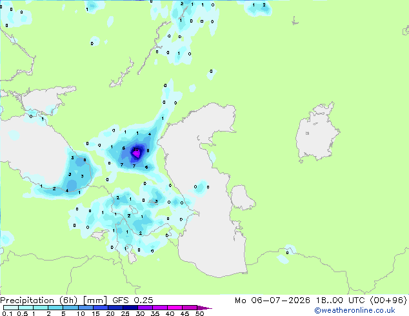Click the Aral Sea area
Screen dimensions: 409x316
pyautogui.click(x=317, y=132)
